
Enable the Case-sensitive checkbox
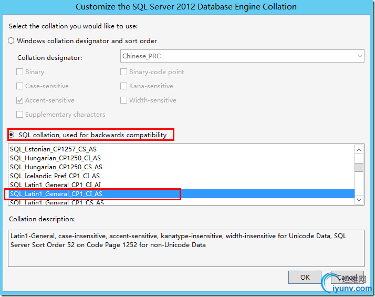coord(19,86)
